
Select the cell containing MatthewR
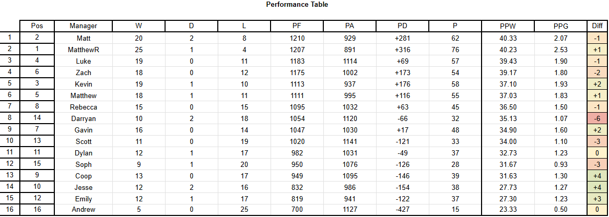pyautogui.click(x=83, y=50)
